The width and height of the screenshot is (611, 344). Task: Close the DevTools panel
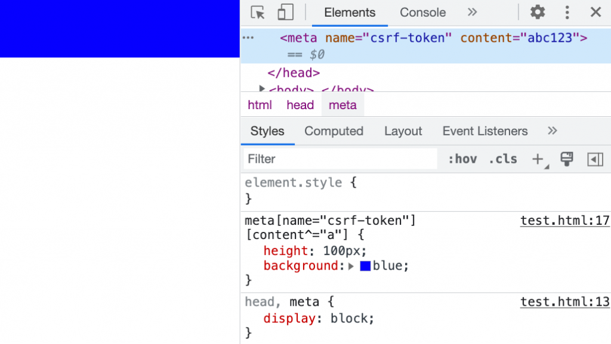(x=595, y=12)
